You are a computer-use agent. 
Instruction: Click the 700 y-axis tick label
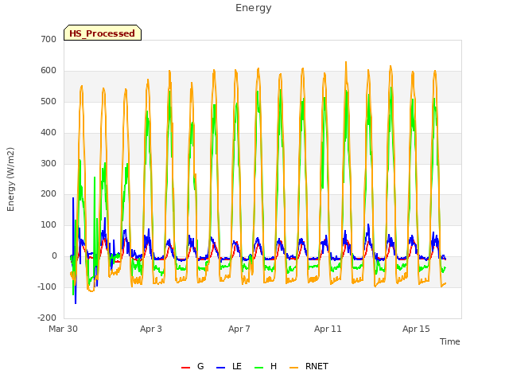[49, 39]
